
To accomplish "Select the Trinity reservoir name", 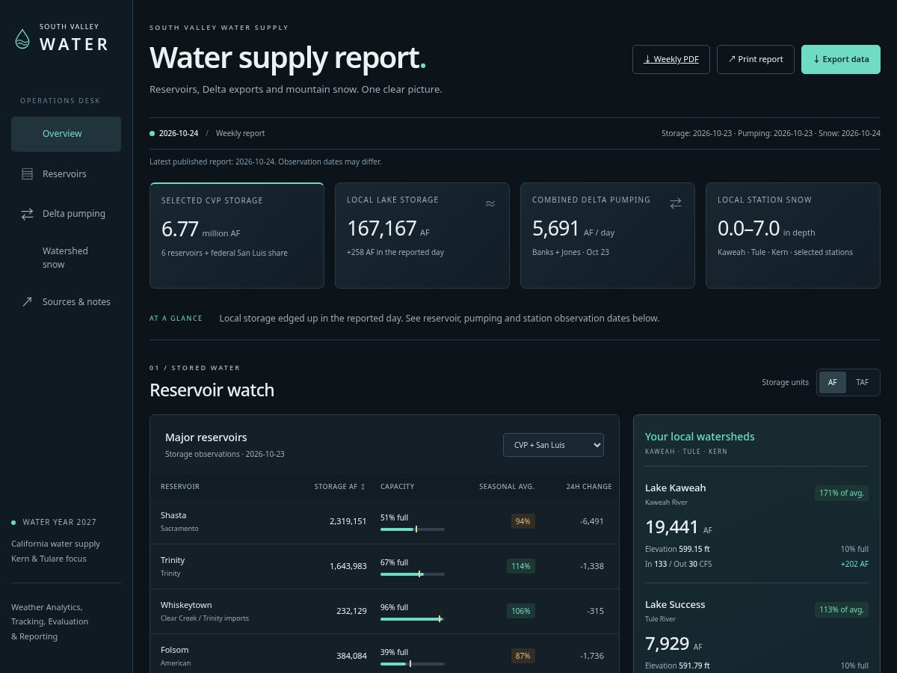I will (173, 560).
